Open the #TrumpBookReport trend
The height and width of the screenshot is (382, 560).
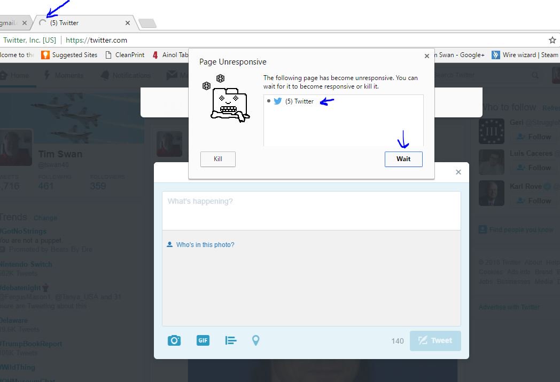tap(31, 344)
